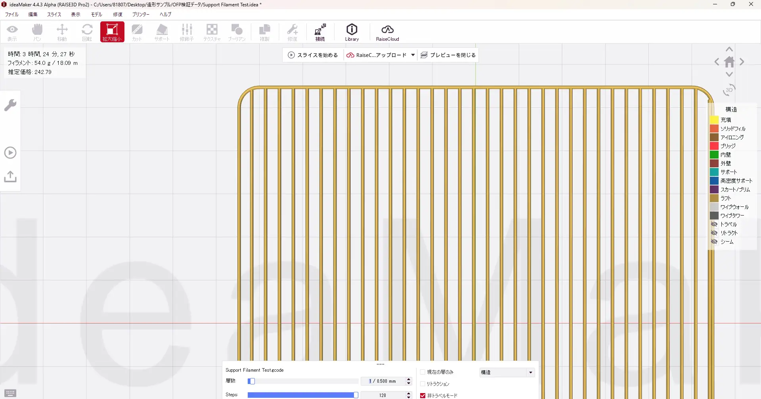Click the left sidebar play slice icon

tap(10, 153)
